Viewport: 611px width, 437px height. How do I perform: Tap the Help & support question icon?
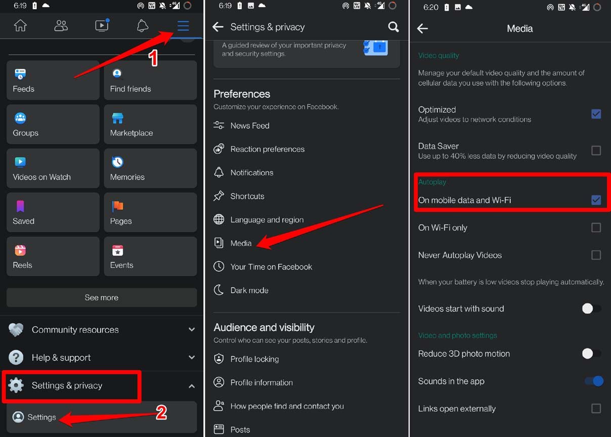point(16,358)
